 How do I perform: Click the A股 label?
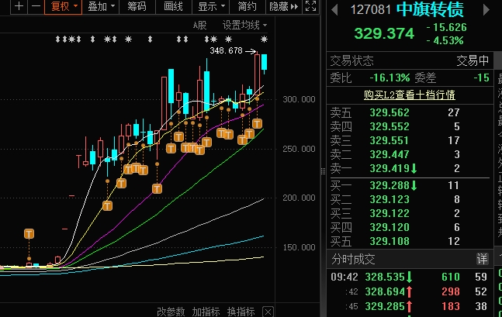[x=199, y=26]
